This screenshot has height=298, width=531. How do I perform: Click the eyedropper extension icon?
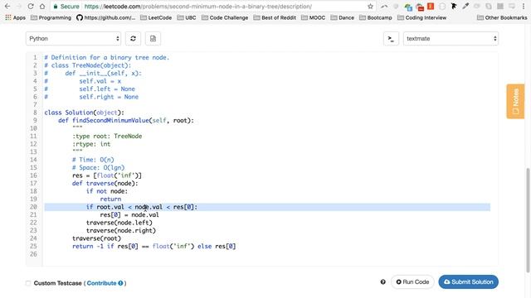click(465, 7)
